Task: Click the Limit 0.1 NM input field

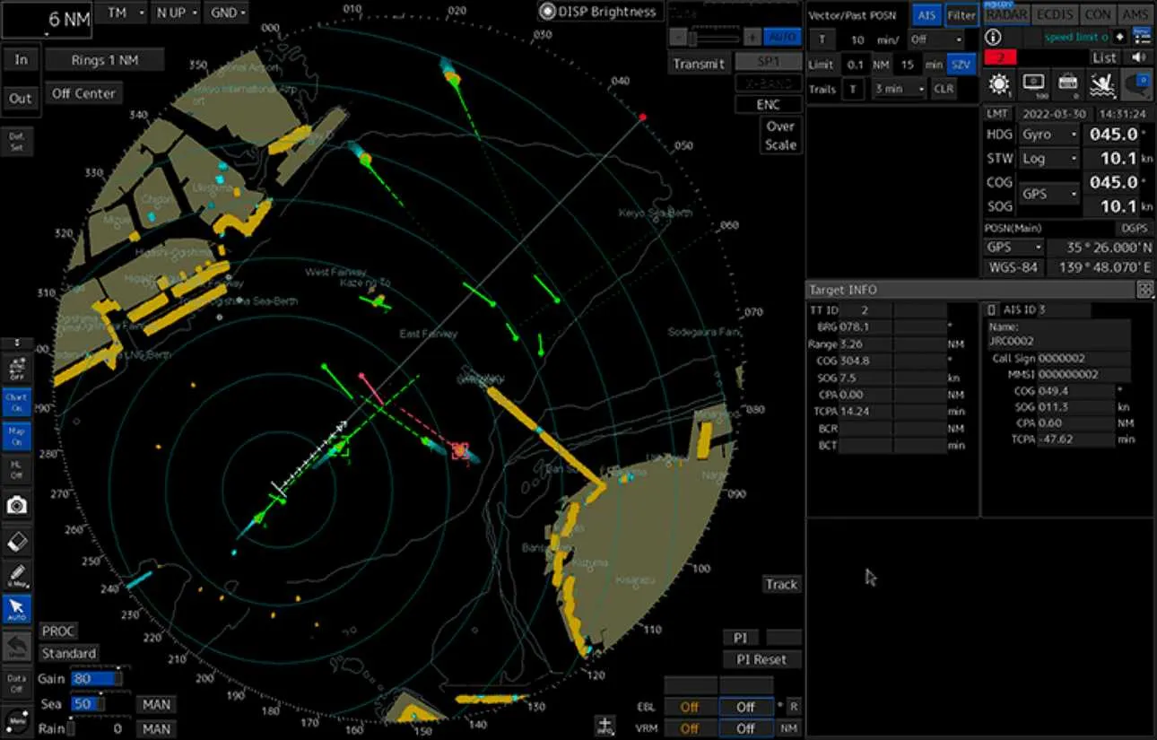Action: tap(856, 65)
